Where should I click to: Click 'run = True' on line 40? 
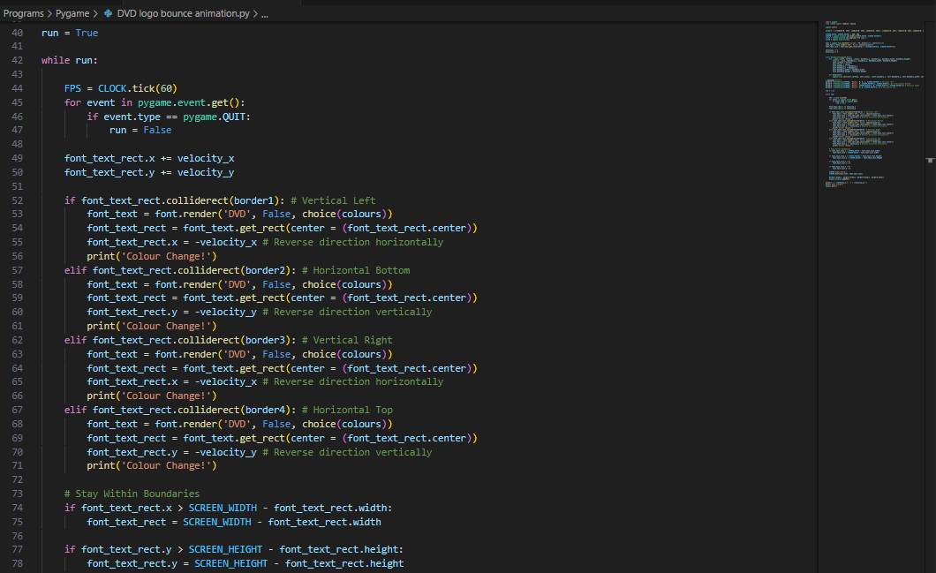69,33
